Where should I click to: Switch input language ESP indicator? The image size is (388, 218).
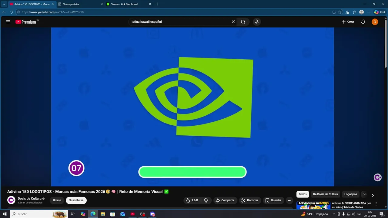360,214
